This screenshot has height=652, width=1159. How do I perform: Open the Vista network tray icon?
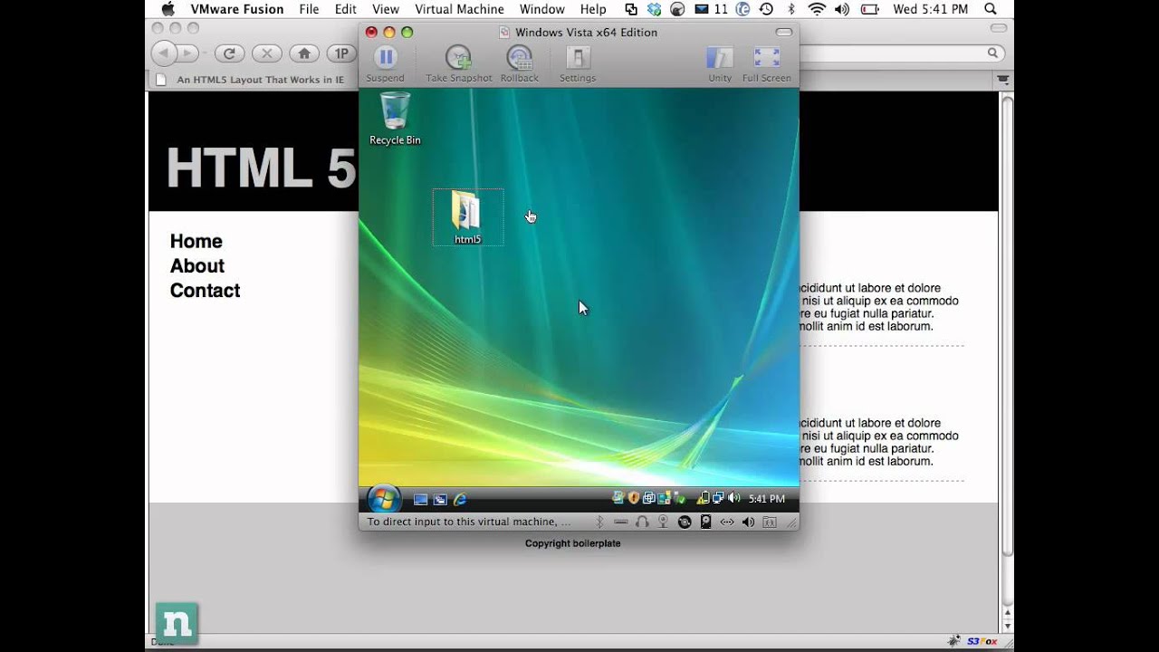point(717,498)
